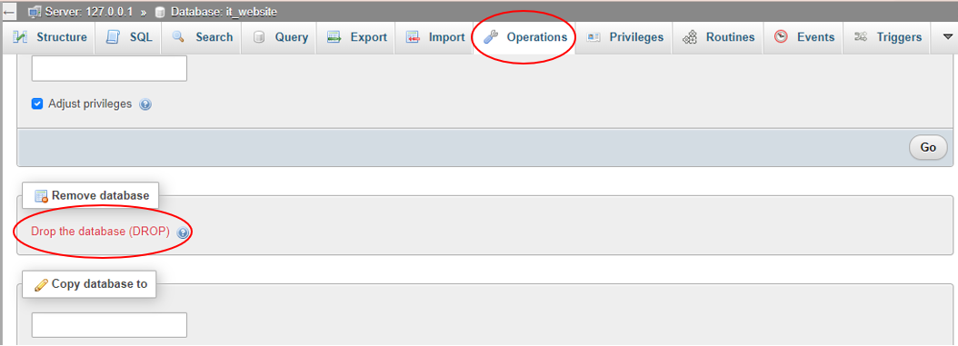
Task: Click the Import tab icon
Action: (x=413, y=37)
